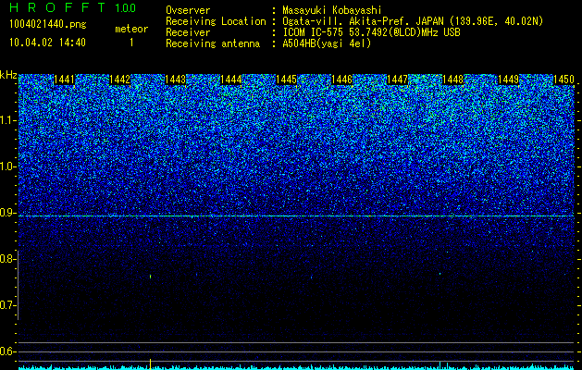Viewport: 582px width, 370px height.
Task: Click the time marker 1448
Action: click(x=452, y=80)
